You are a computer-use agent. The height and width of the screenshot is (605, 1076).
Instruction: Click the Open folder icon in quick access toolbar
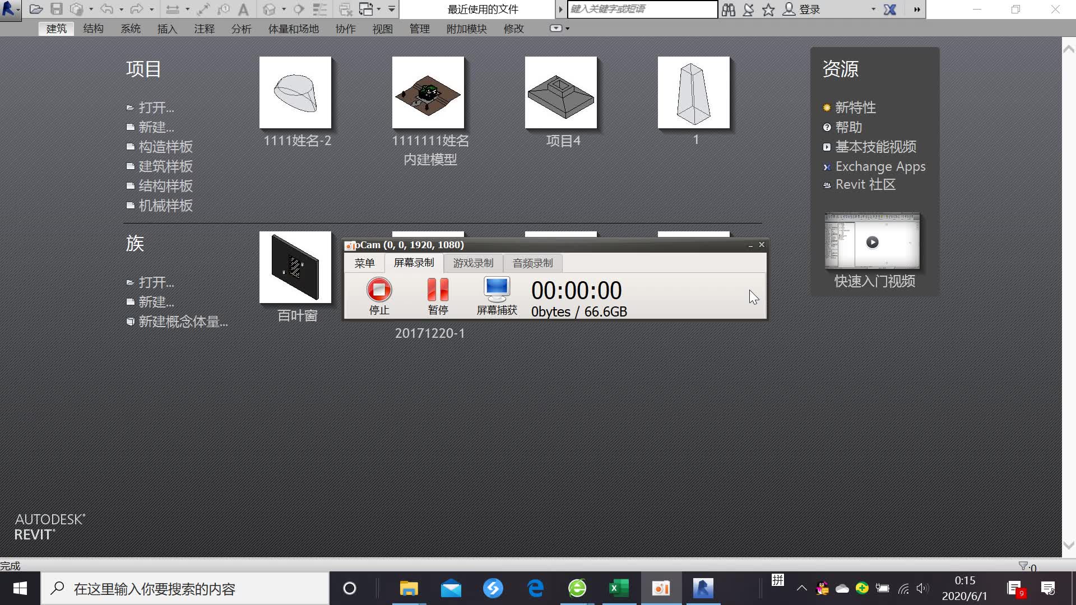tap(36, 9)
